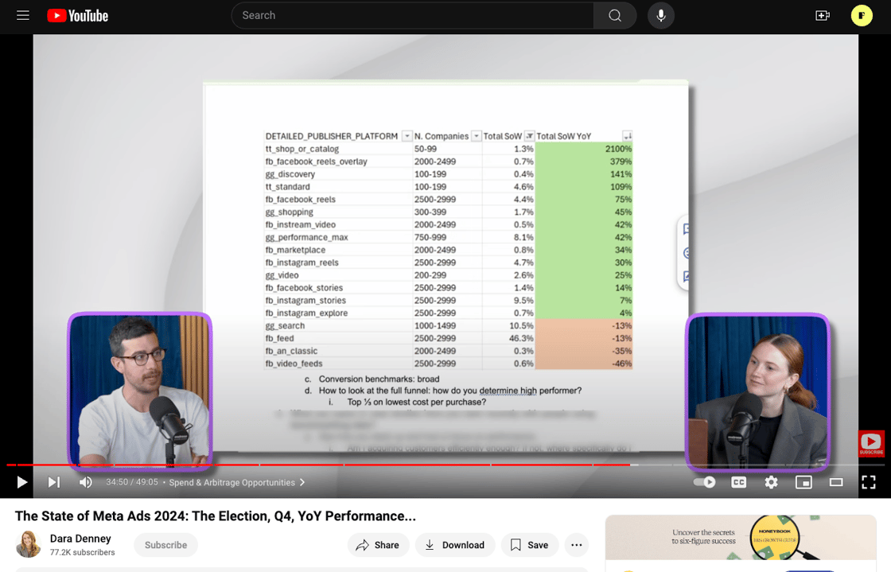Viewport: 891px width, 572px height.
Task: Play the video
Action: tap(22, 482)
